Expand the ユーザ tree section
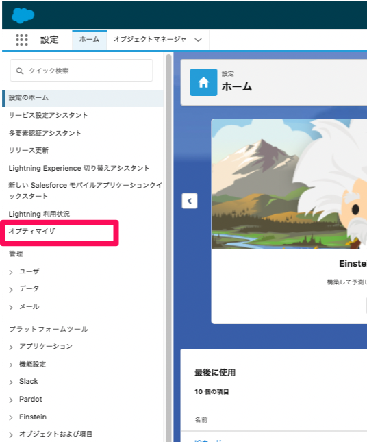Viewport: 367px width, 442px height. click(11, 272)
